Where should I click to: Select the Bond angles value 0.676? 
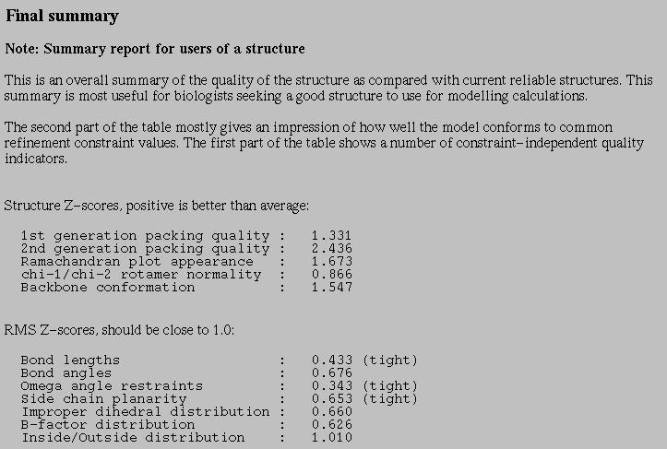click(332, 373)
